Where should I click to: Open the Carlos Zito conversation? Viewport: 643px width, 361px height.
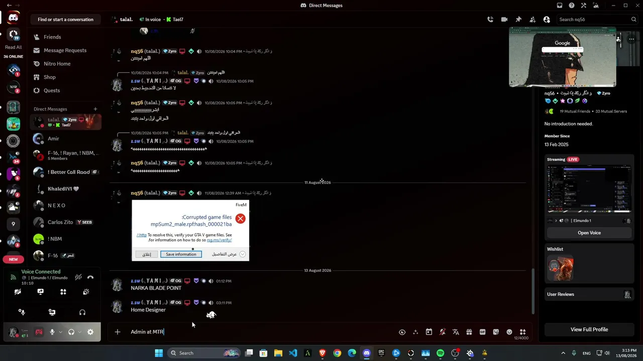tap(66, 222)
